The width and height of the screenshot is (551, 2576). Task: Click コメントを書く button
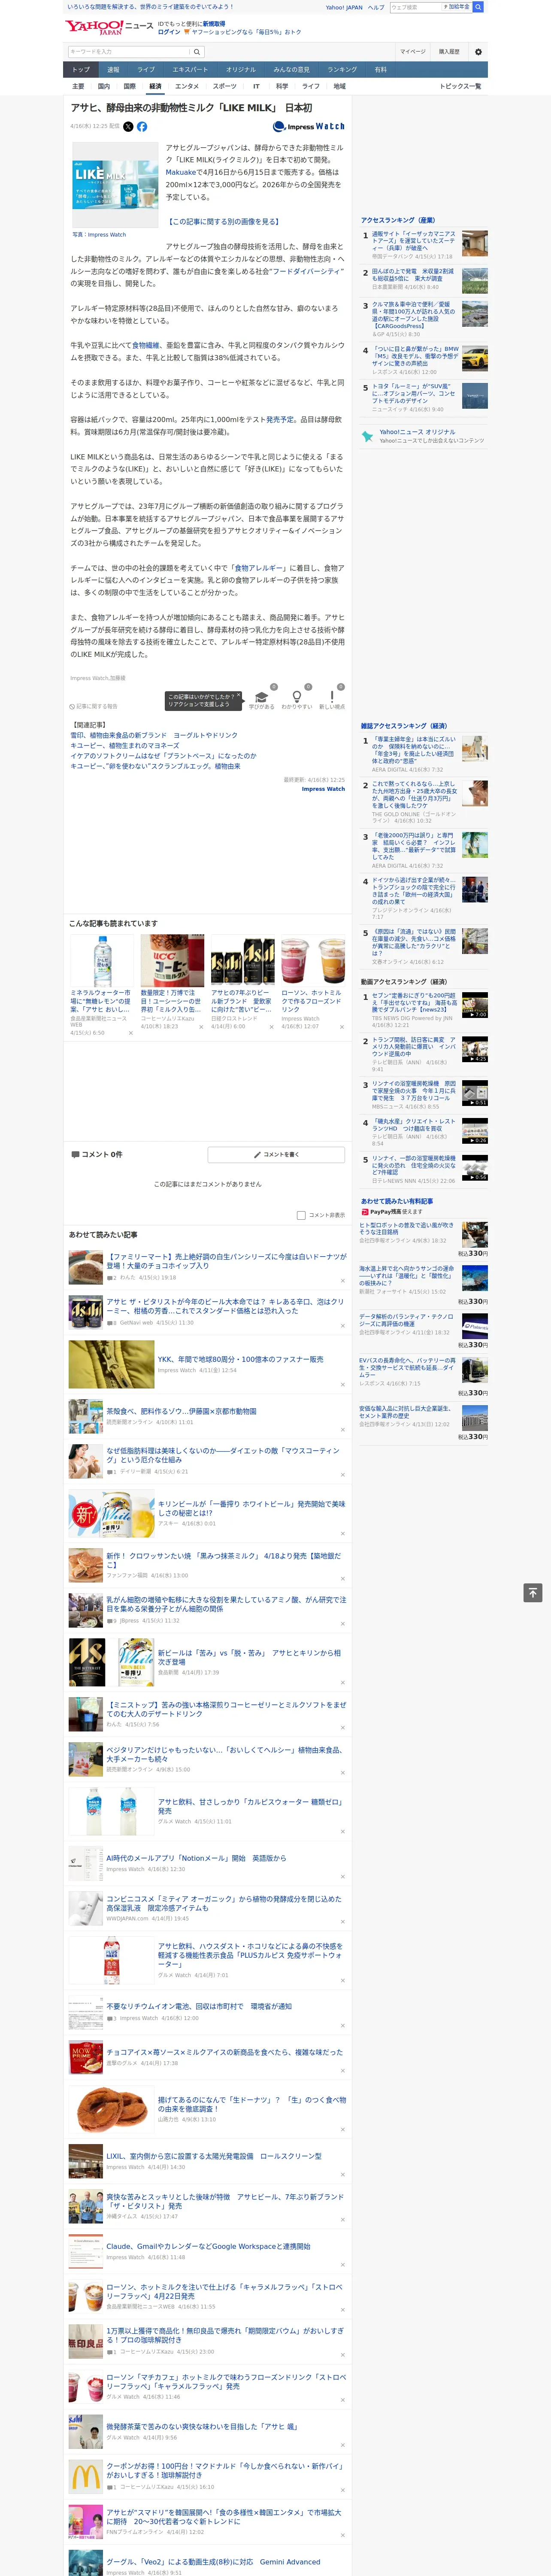276,1154
